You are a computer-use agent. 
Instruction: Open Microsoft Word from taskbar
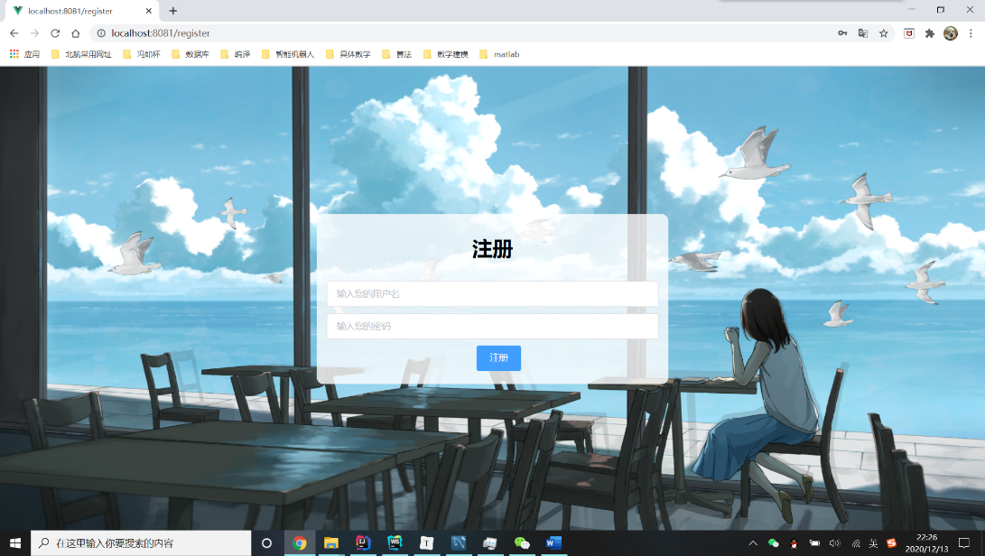click(553, 542)
